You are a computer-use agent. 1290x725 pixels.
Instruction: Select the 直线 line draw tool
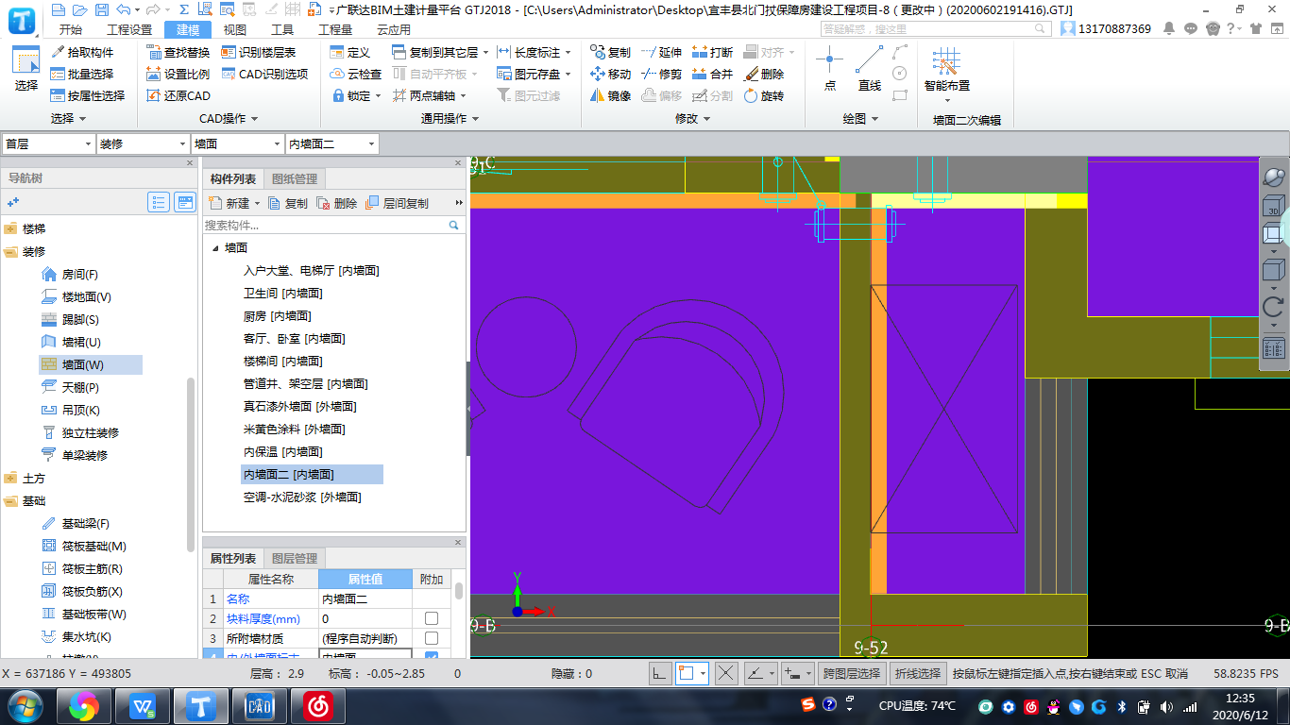coord(870,69)
